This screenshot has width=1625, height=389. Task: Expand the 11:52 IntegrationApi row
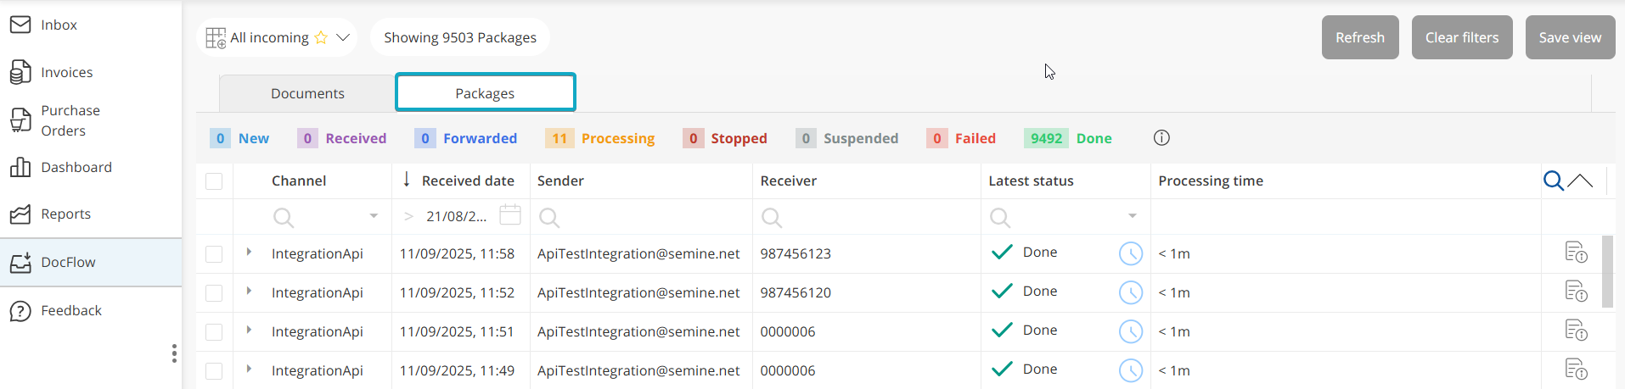coord(249,291)
